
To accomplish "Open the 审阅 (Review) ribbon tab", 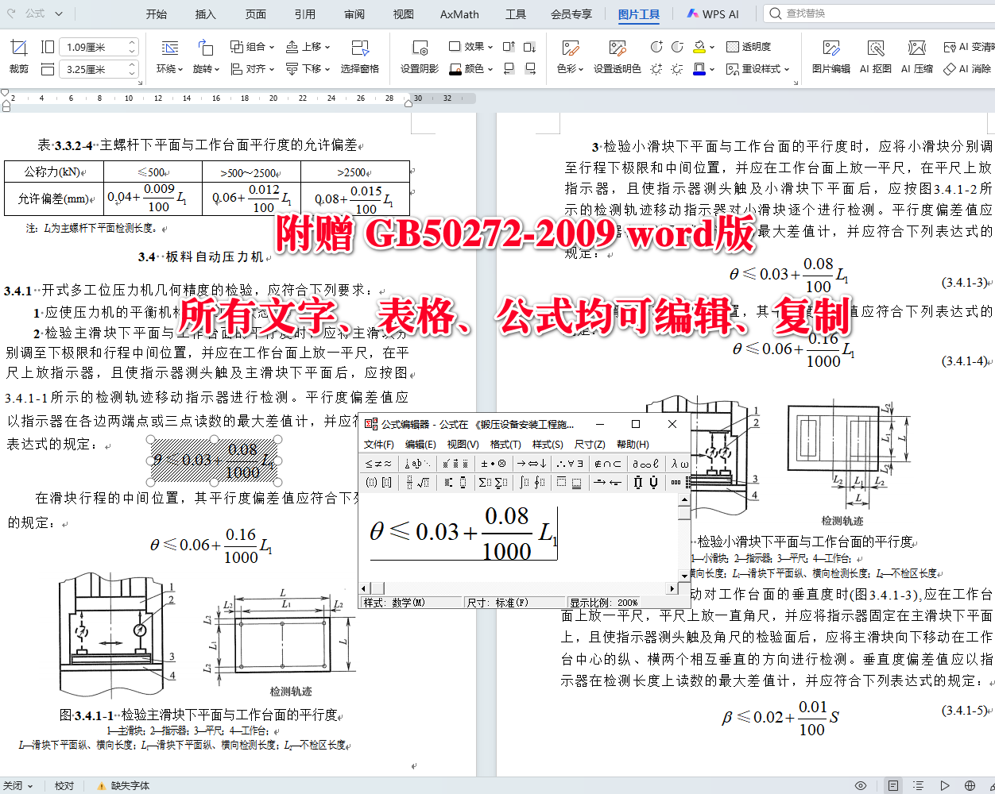I will [x=354, y=14].
